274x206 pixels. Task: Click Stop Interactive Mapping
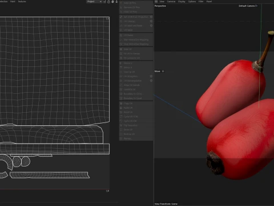136,44
